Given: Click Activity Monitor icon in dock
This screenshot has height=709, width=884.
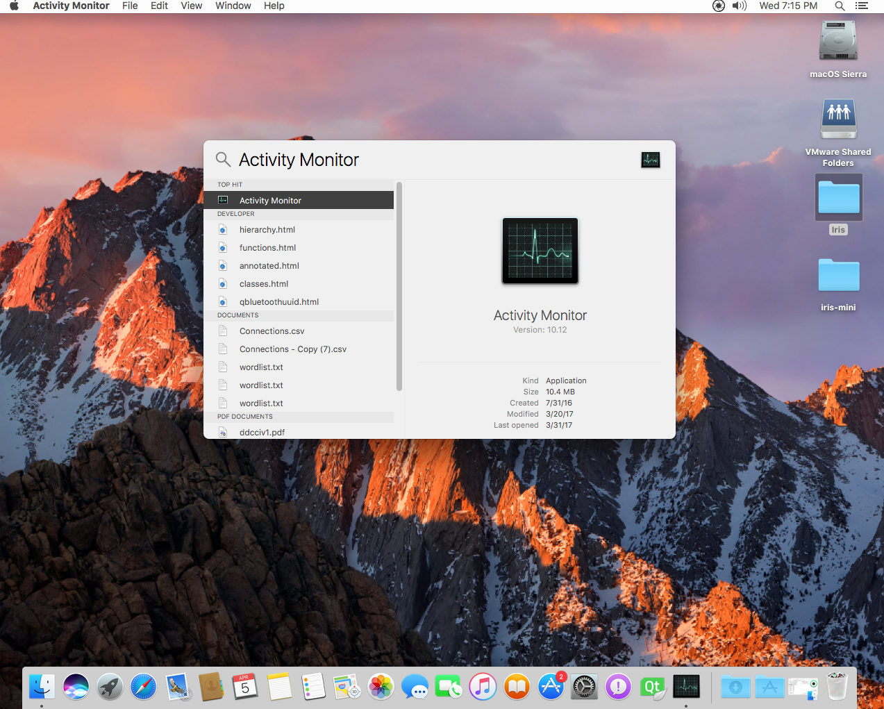Looking at the screenshot, I should click(686, 687).
